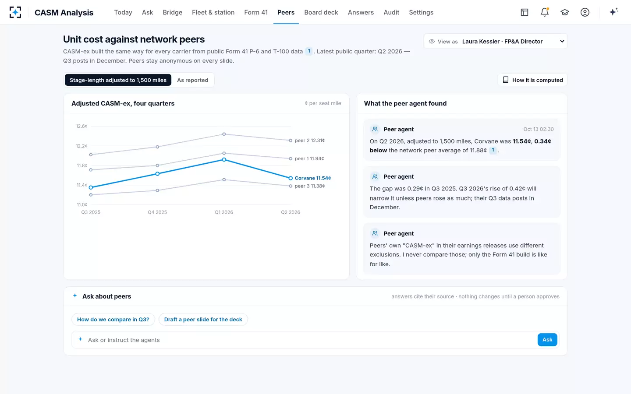631x394 pixels.
Task: Click the citation badge 1 after T-100 data
Action: tap(309, 51)
